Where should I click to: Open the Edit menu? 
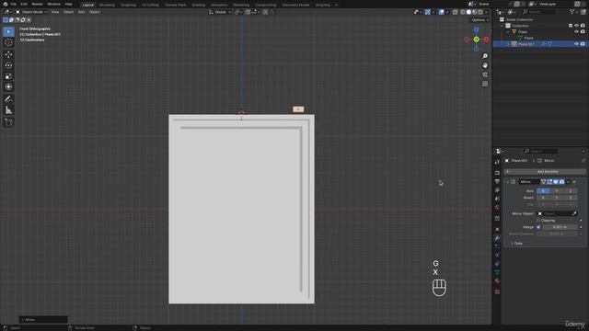(24, 4)
